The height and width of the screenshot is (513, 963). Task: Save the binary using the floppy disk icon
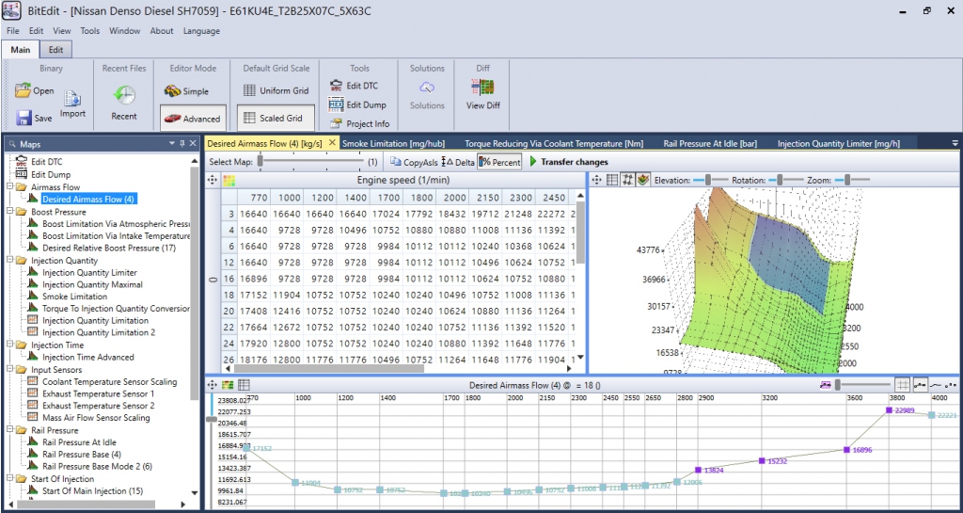click(x=24, y=118)
